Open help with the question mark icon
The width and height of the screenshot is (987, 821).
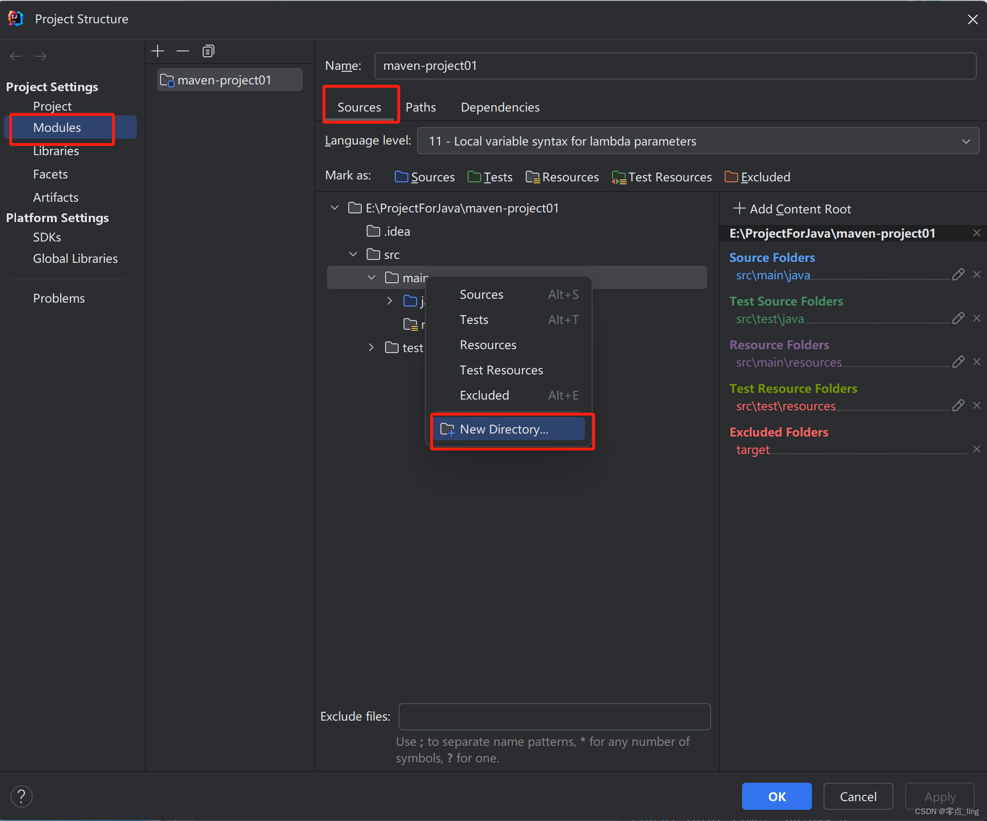tap(21, 796)
